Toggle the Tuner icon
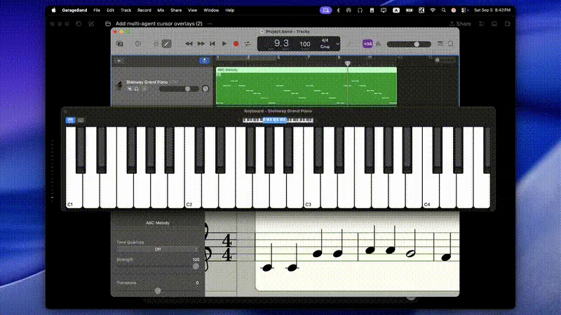The height and width of the screenshot is (315, 561). [x=351, y=44]
